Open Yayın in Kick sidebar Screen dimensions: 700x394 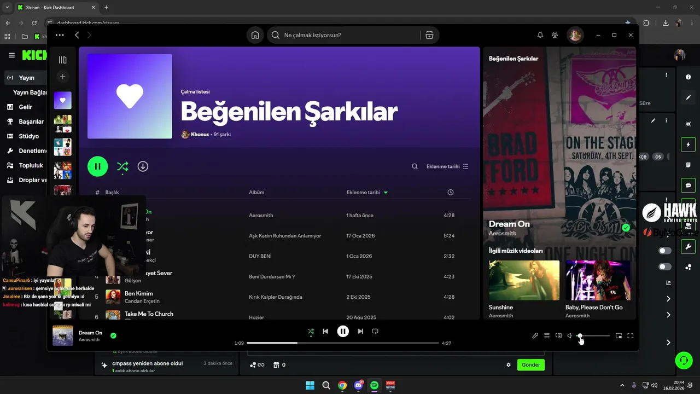point(26,78)
